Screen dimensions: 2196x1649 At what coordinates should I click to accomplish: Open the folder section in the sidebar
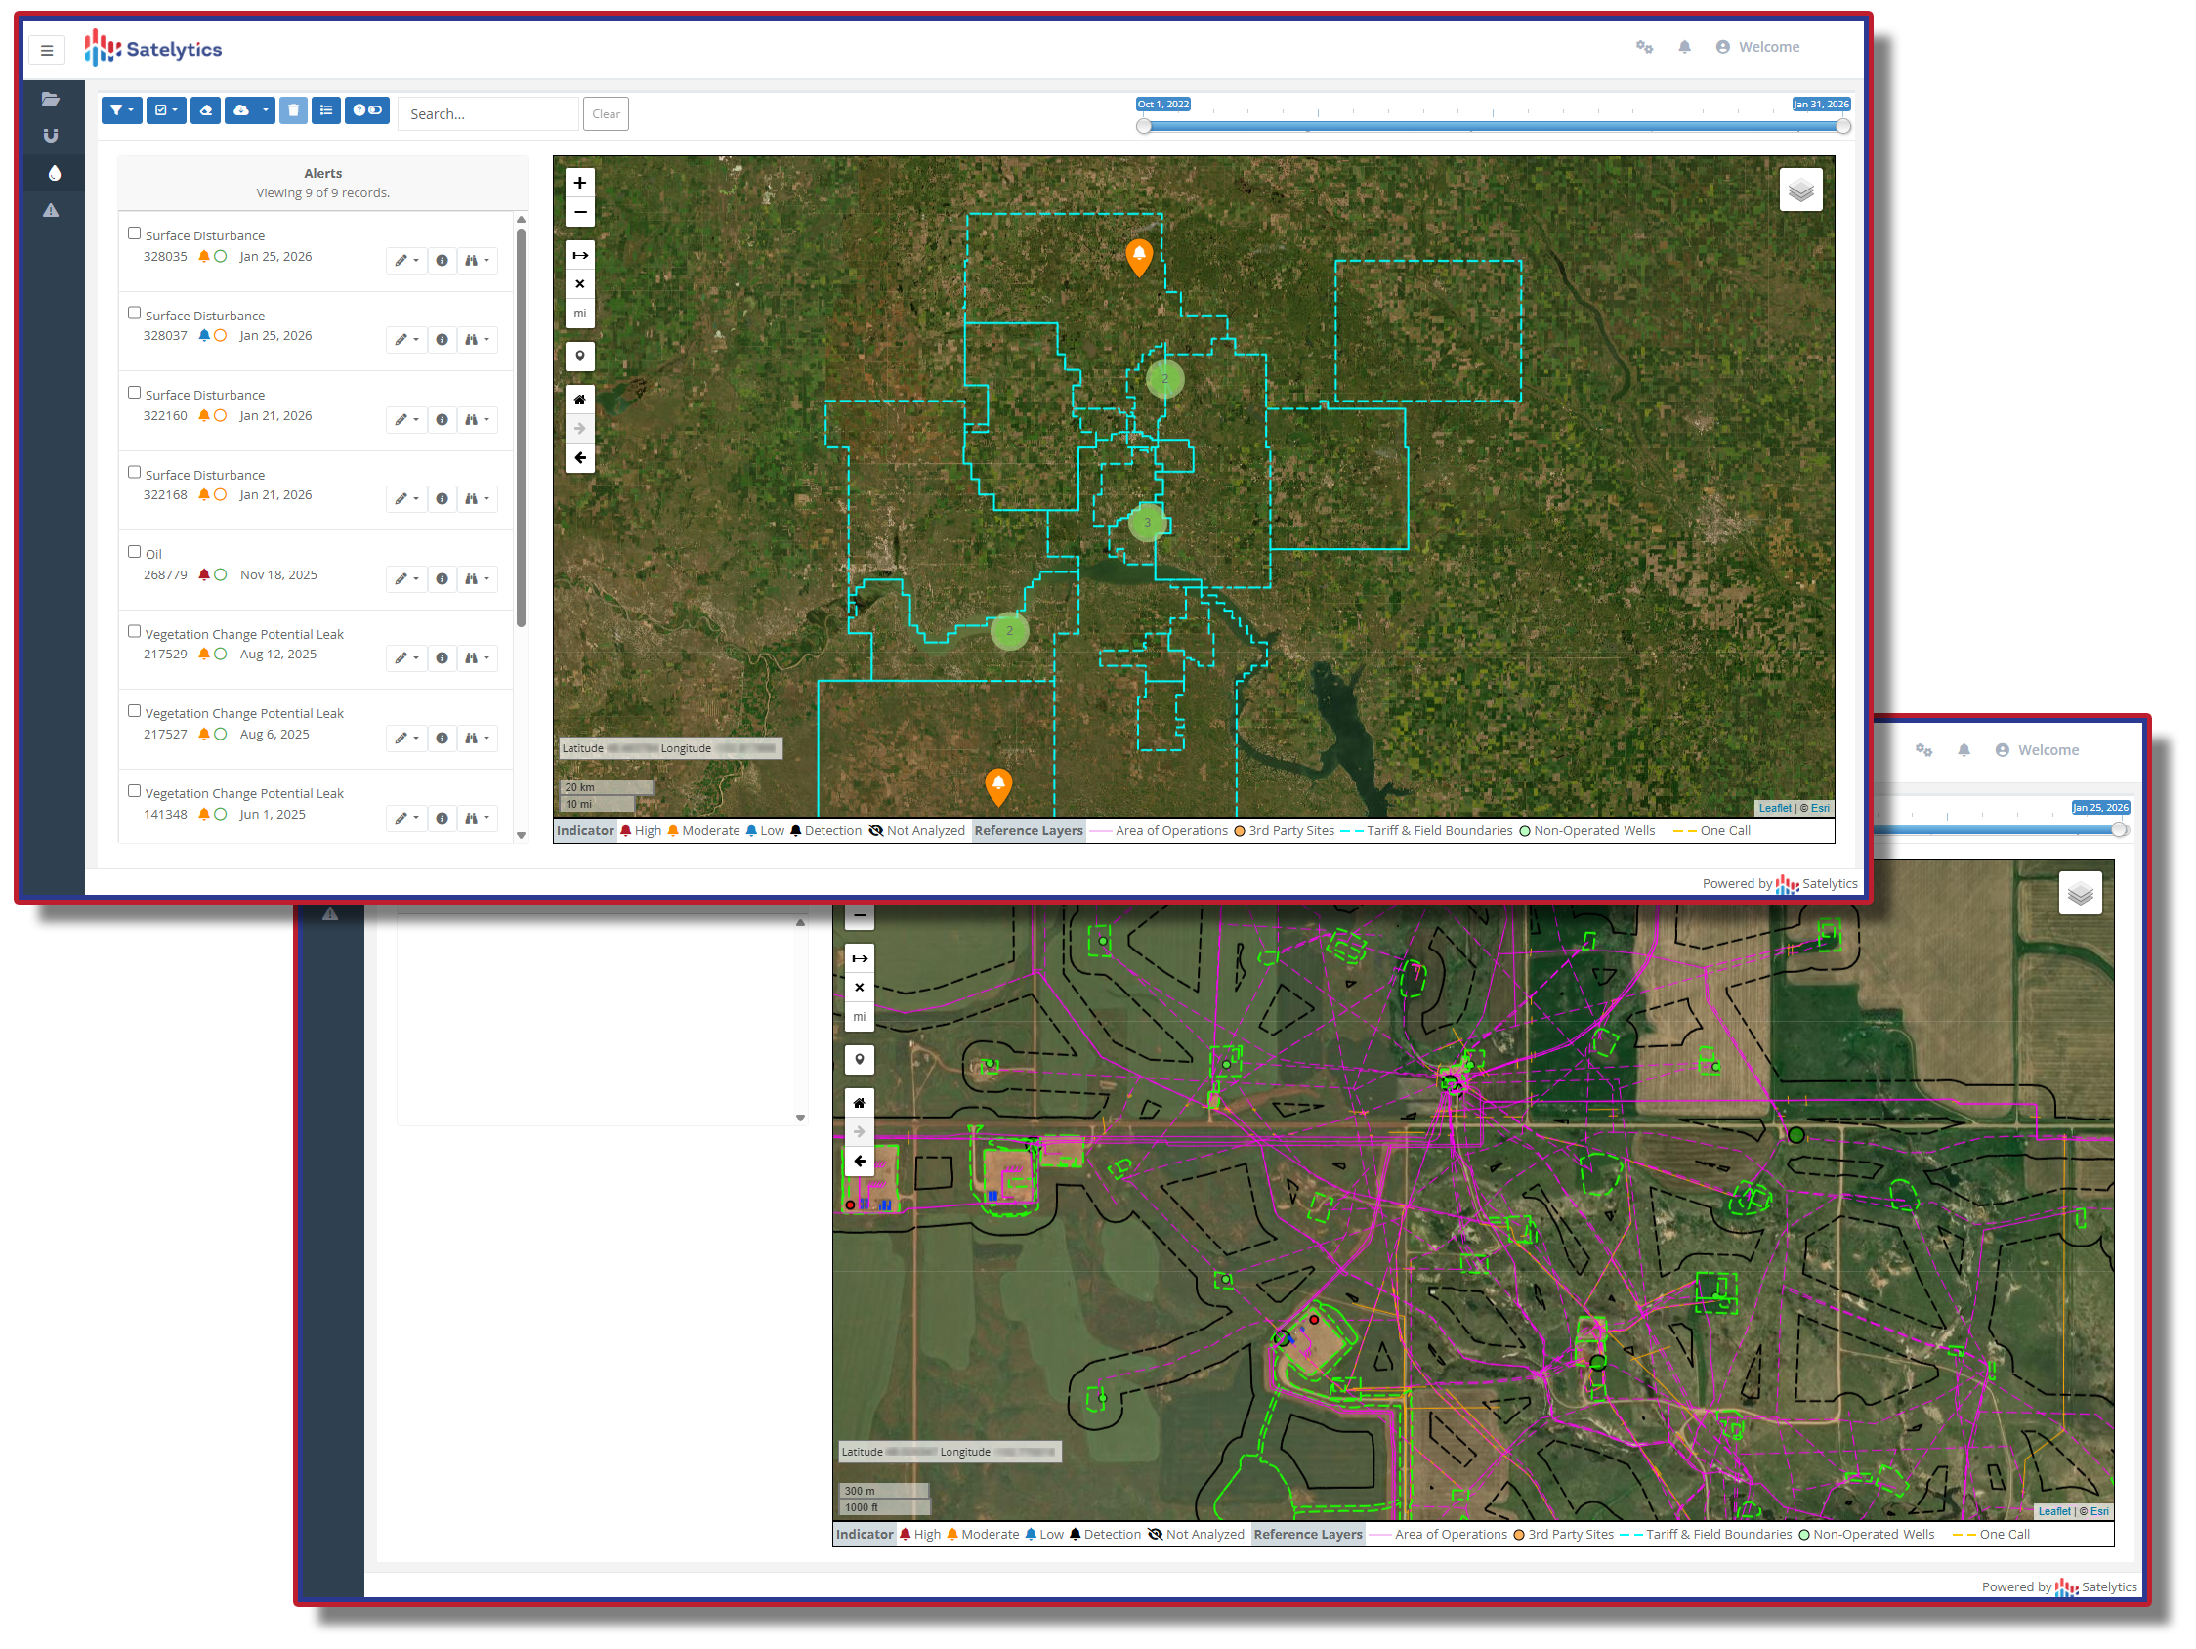click(51, 99)
